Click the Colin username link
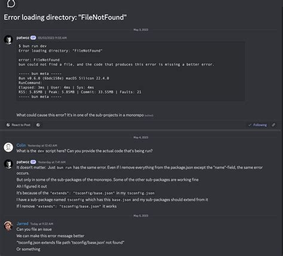The image size is (283, 256). pyautogui.click(x=21, y=145)
